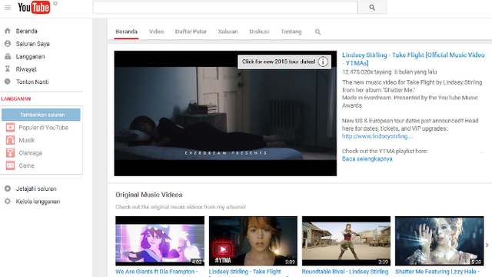Screen dimensions: 492x277
Task: Select the Beranda channel tab
Action: [x=126, y=32]
